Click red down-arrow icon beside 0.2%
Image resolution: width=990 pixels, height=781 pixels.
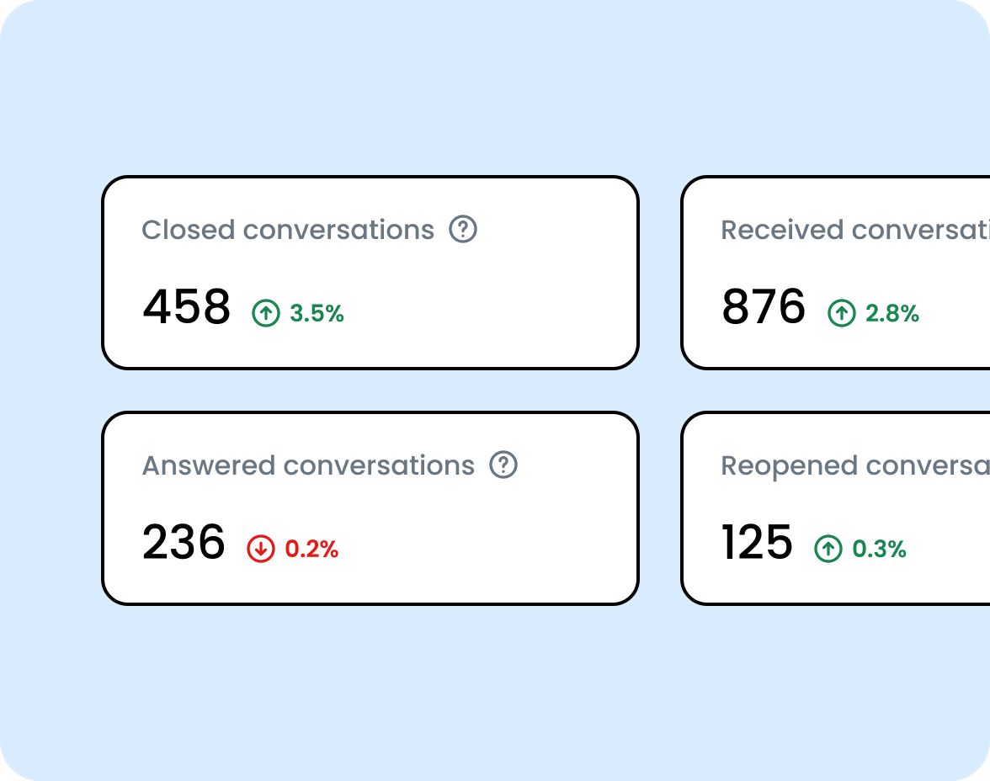click(x=261, y=548)
